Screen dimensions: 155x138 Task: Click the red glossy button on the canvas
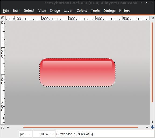pyautogui.click(x=77, y=72)
